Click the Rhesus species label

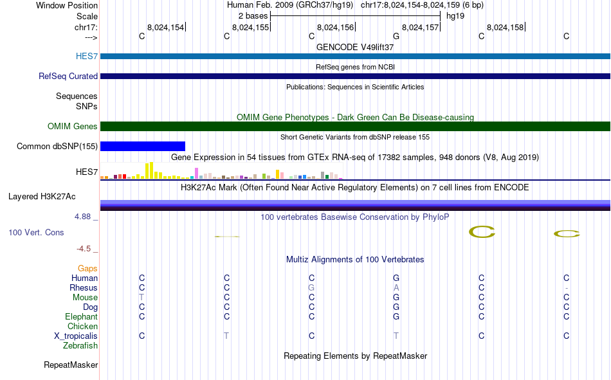84,287
